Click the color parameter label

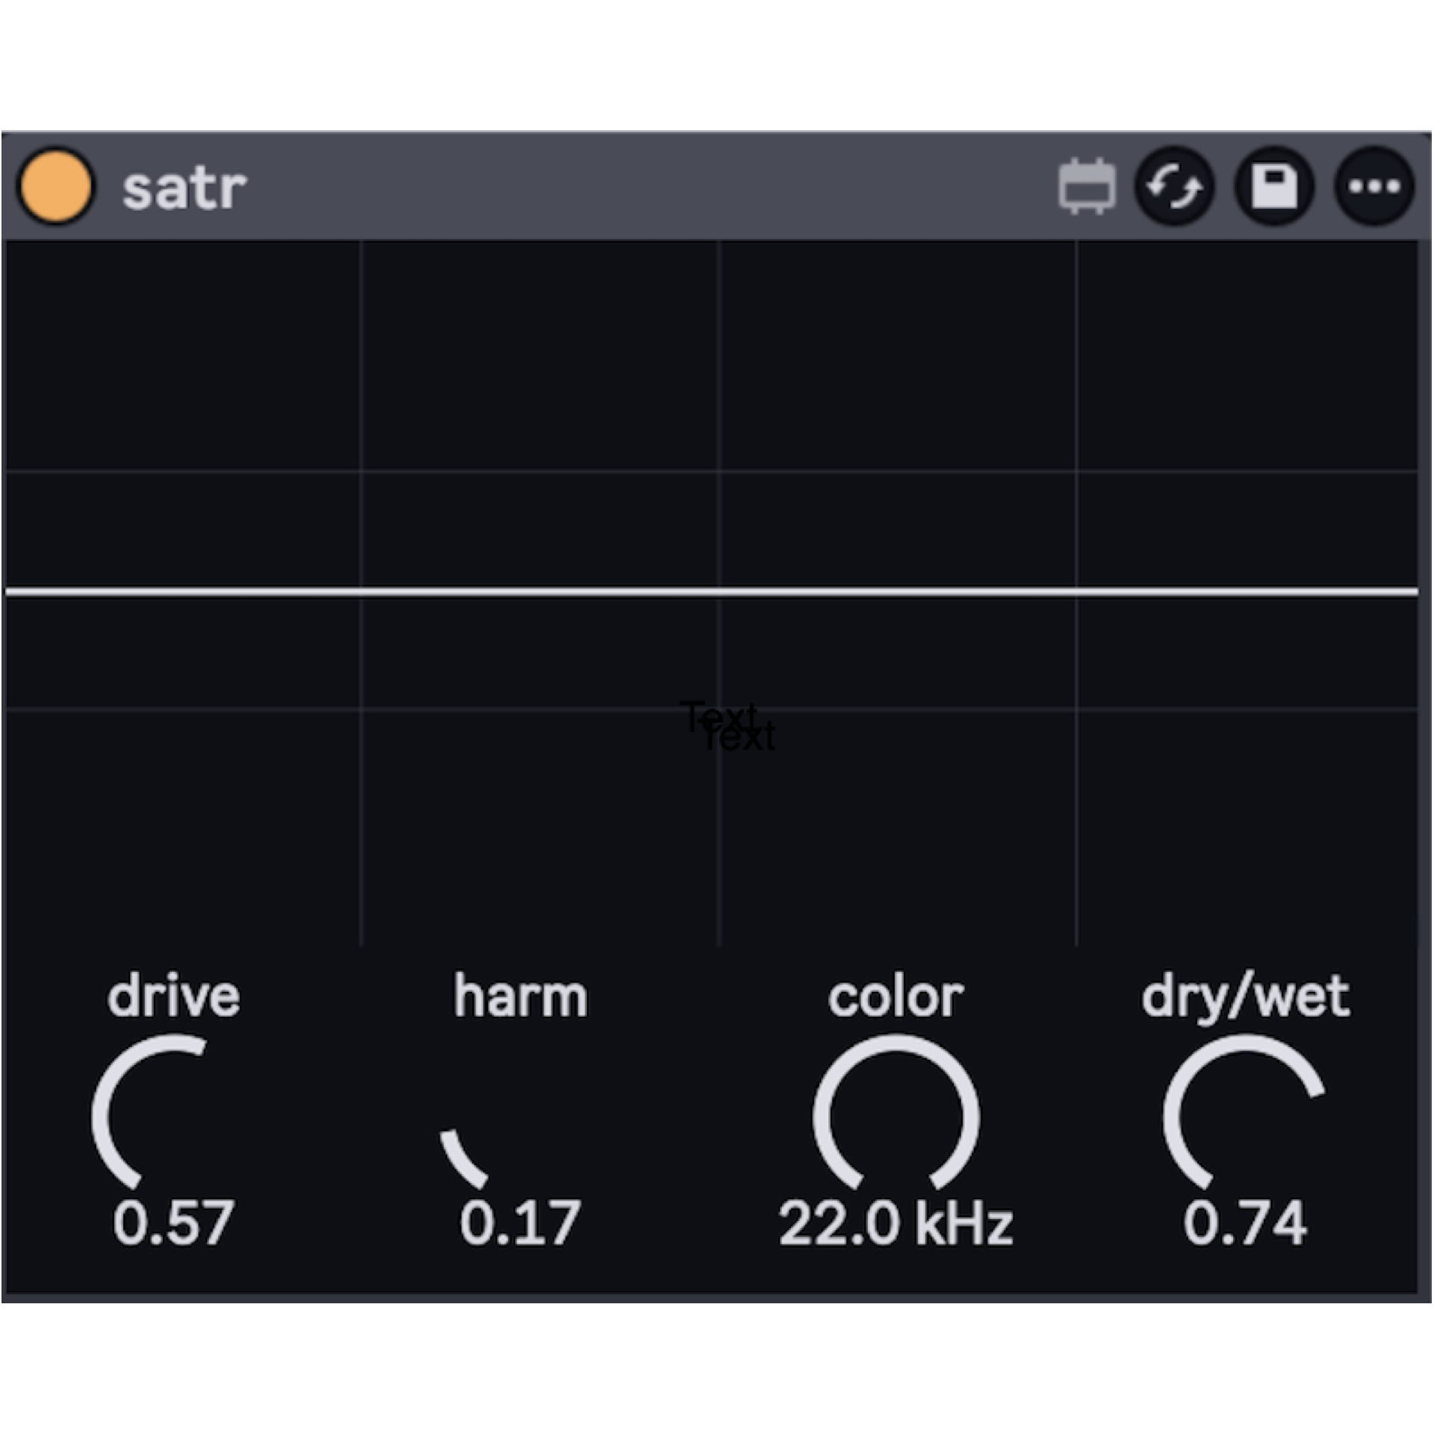(x=896, y=996)
